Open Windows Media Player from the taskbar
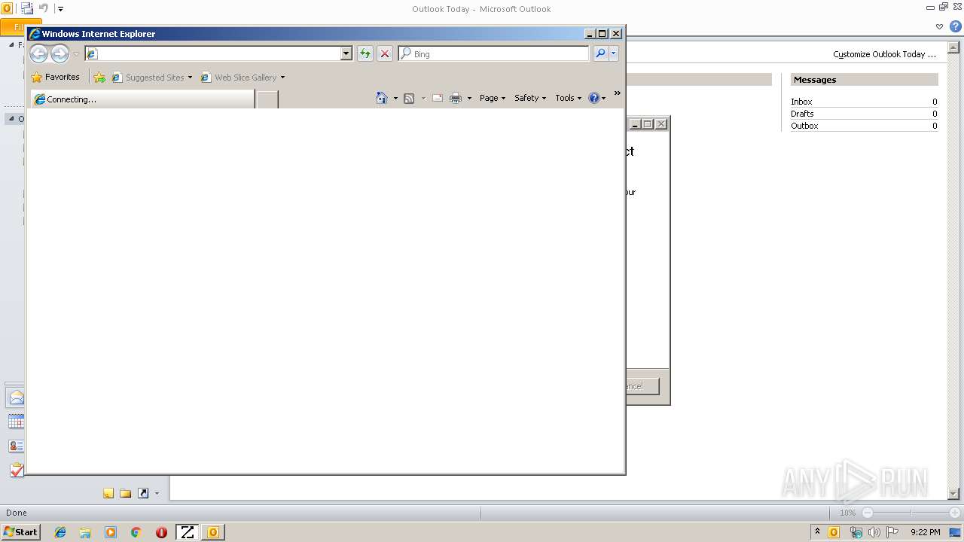 click(x=111, y=532)
